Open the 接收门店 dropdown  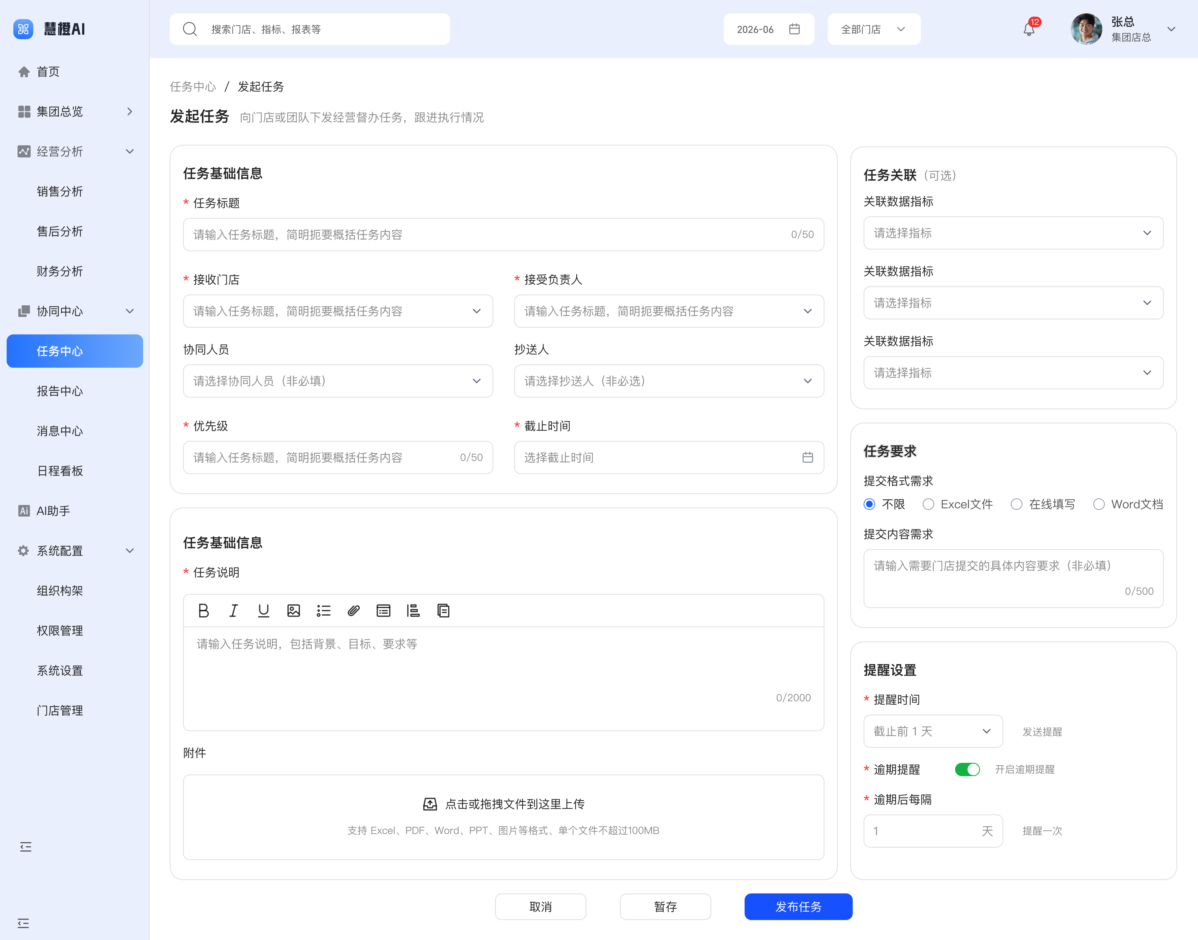pyautogui.click(x=338, y=311)
